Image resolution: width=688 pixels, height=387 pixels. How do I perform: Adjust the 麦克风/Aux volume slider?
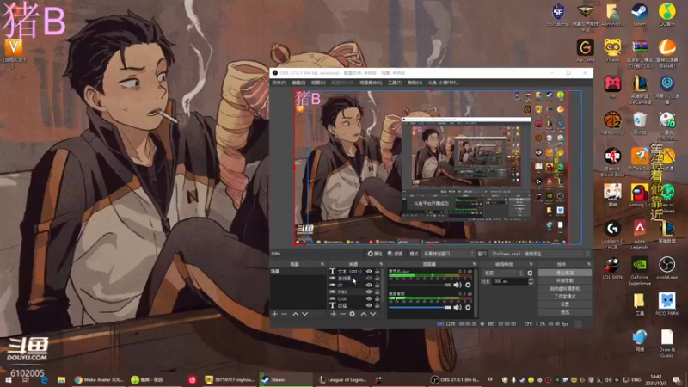pos(420,286)
